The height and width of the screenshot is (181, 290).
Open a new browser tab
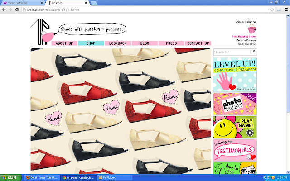(x=94, y=3)
